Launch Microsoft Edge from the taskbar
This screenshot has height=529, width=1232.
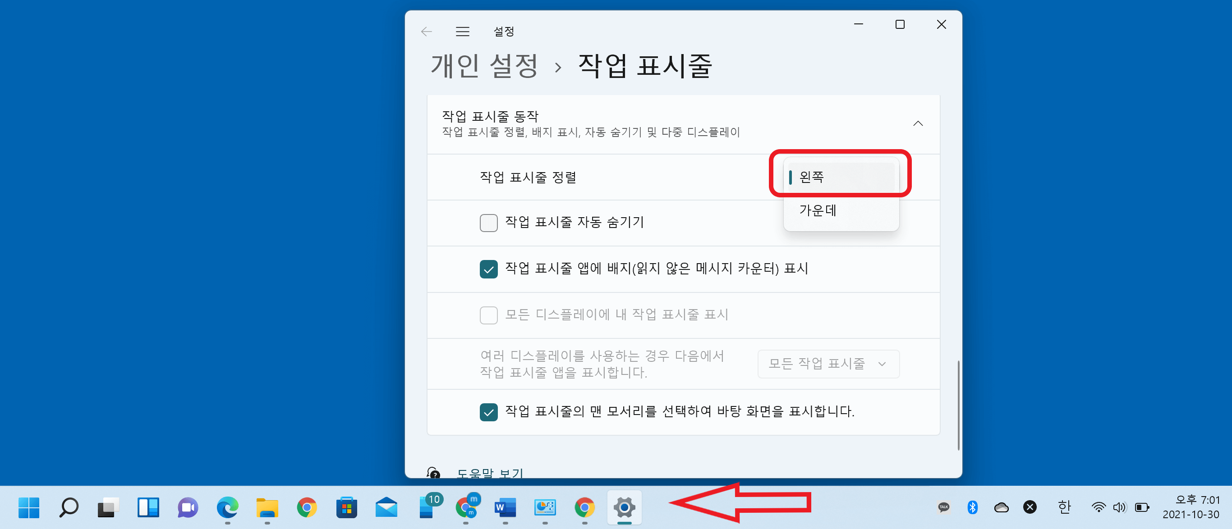[227, 508]
